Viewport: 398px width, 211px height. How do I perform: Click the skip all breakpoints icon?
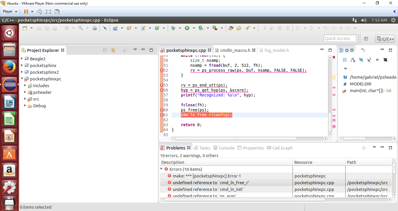click(x=105, y=28)
